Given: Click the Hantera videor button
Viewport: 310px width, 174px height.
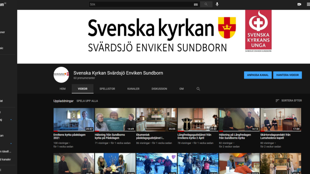Looking at the screenshot, I should 287,75.
